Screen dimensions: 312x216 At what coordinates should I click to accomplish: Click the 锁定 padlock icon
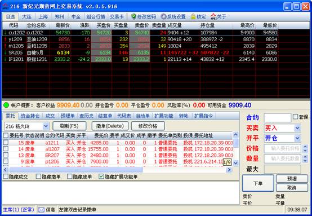(x=193, y=16)
